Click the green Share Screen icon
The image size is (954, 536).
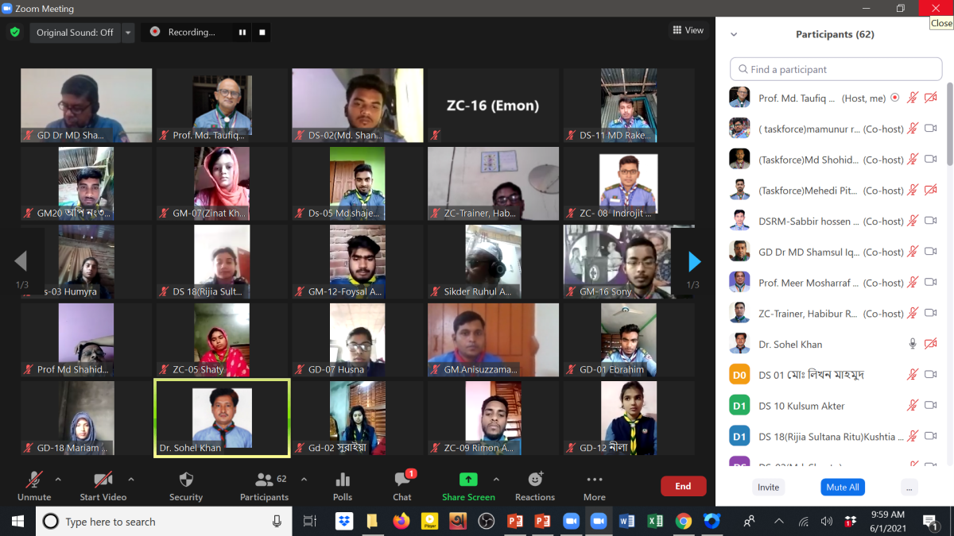468,480
